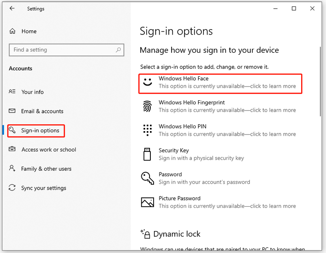Screen dimensions: 326x253
Task: Click the Security Key USB icon
Action: tap(147, 154)
